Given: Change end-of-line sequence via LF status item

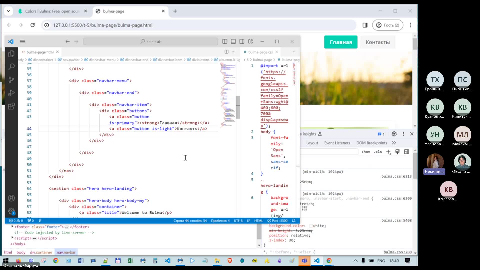Looking at the screenshot, I should tap(248, 221).
